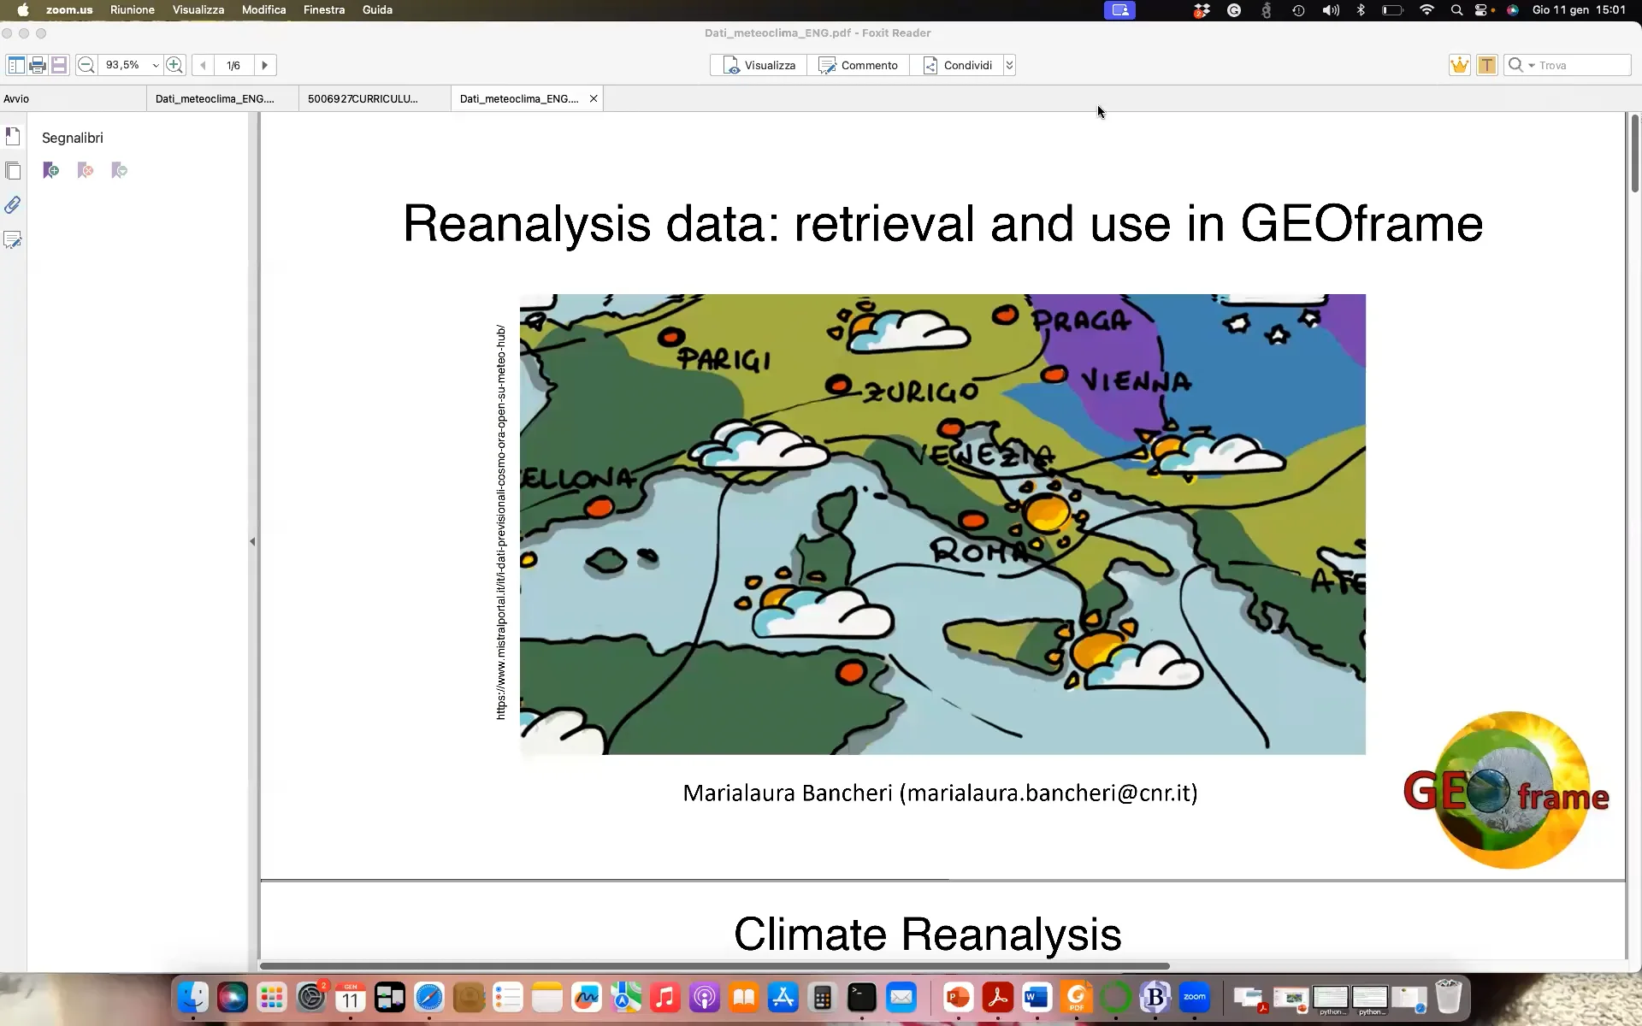Open Foxit PDF Reader from the Dock
The width and height of the screenshot is (1642, 1026).
click(x=1077, y=997)
